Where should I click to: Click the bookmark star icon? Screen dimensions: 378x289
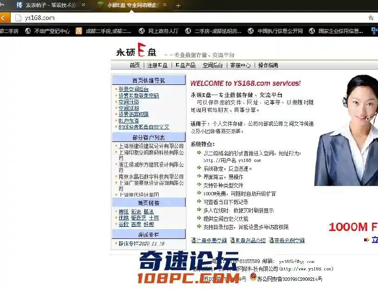[371, 17]
